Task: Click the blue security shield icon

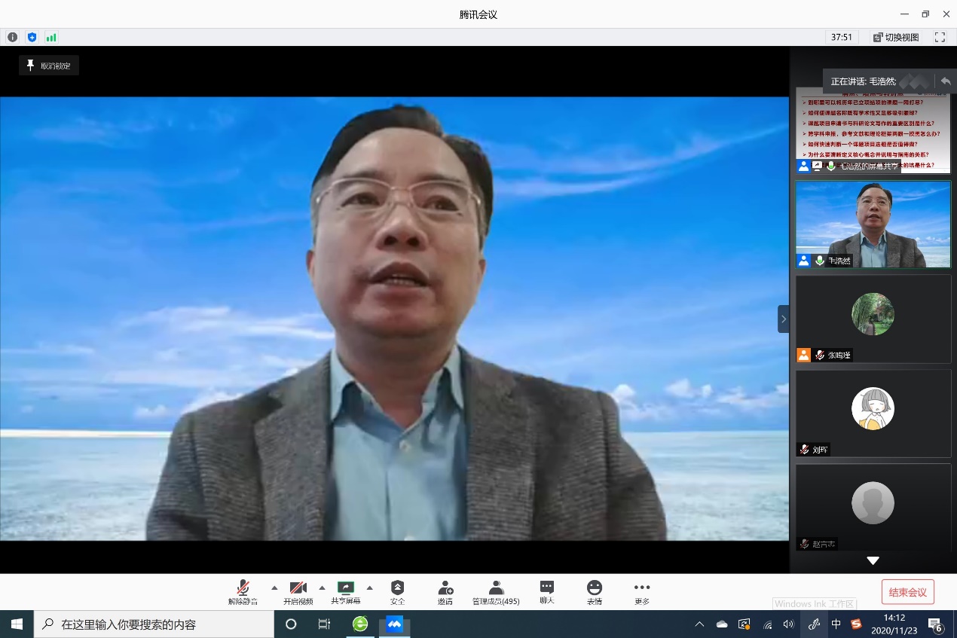Action: coord(32,37)
